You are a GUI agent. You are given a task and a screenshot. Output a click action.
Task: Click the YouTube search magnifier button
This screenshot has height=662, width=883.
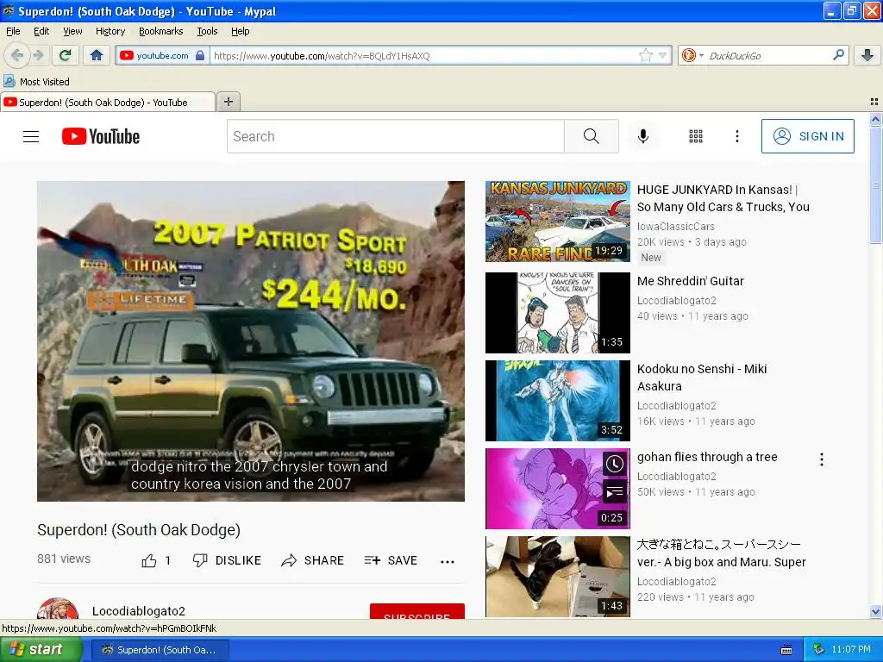pyautogui.click(x=592, y=136)
